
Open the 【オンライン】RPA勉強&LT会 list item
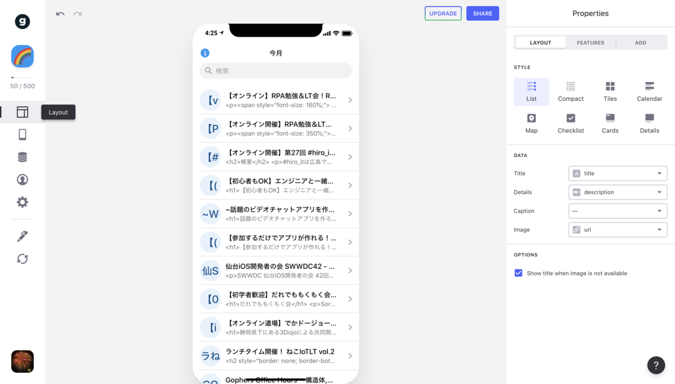click(276, 100)
